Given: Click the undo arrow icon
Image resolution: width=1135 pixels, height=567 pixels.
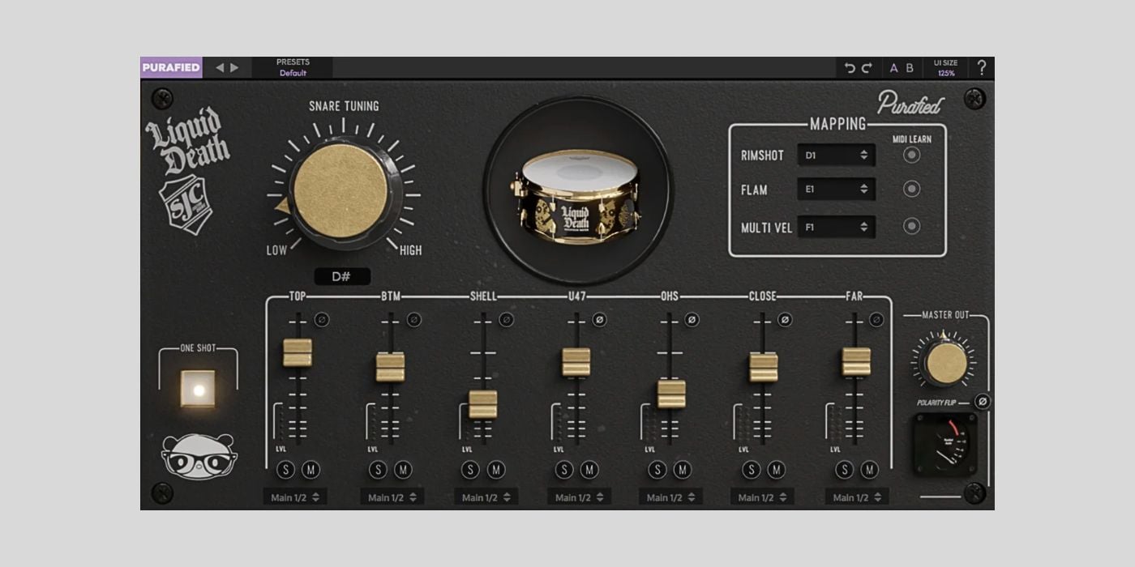Looking at the screenshot, I should 850,68.
